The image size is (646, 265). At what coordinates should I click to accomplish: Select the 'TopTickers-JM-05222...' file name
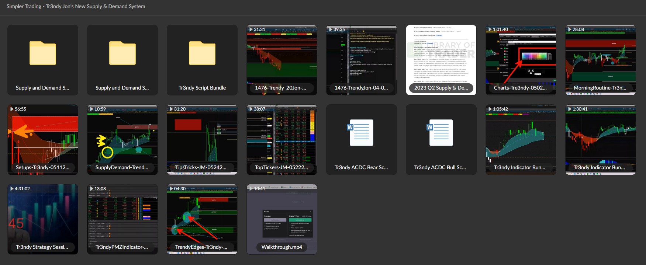tap(281, 167)
